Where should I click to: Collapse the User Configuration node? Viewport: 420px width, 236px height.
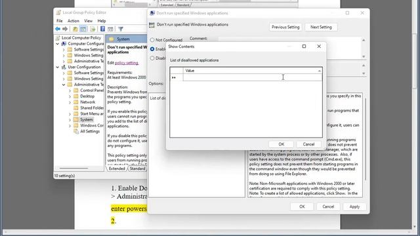(x=58, y=67)
